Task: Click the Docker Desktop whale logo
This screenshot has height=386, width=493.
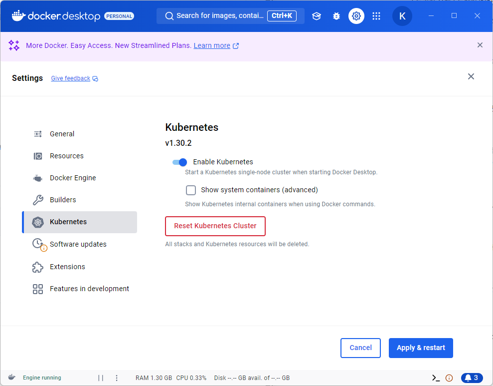Action: 18,16
